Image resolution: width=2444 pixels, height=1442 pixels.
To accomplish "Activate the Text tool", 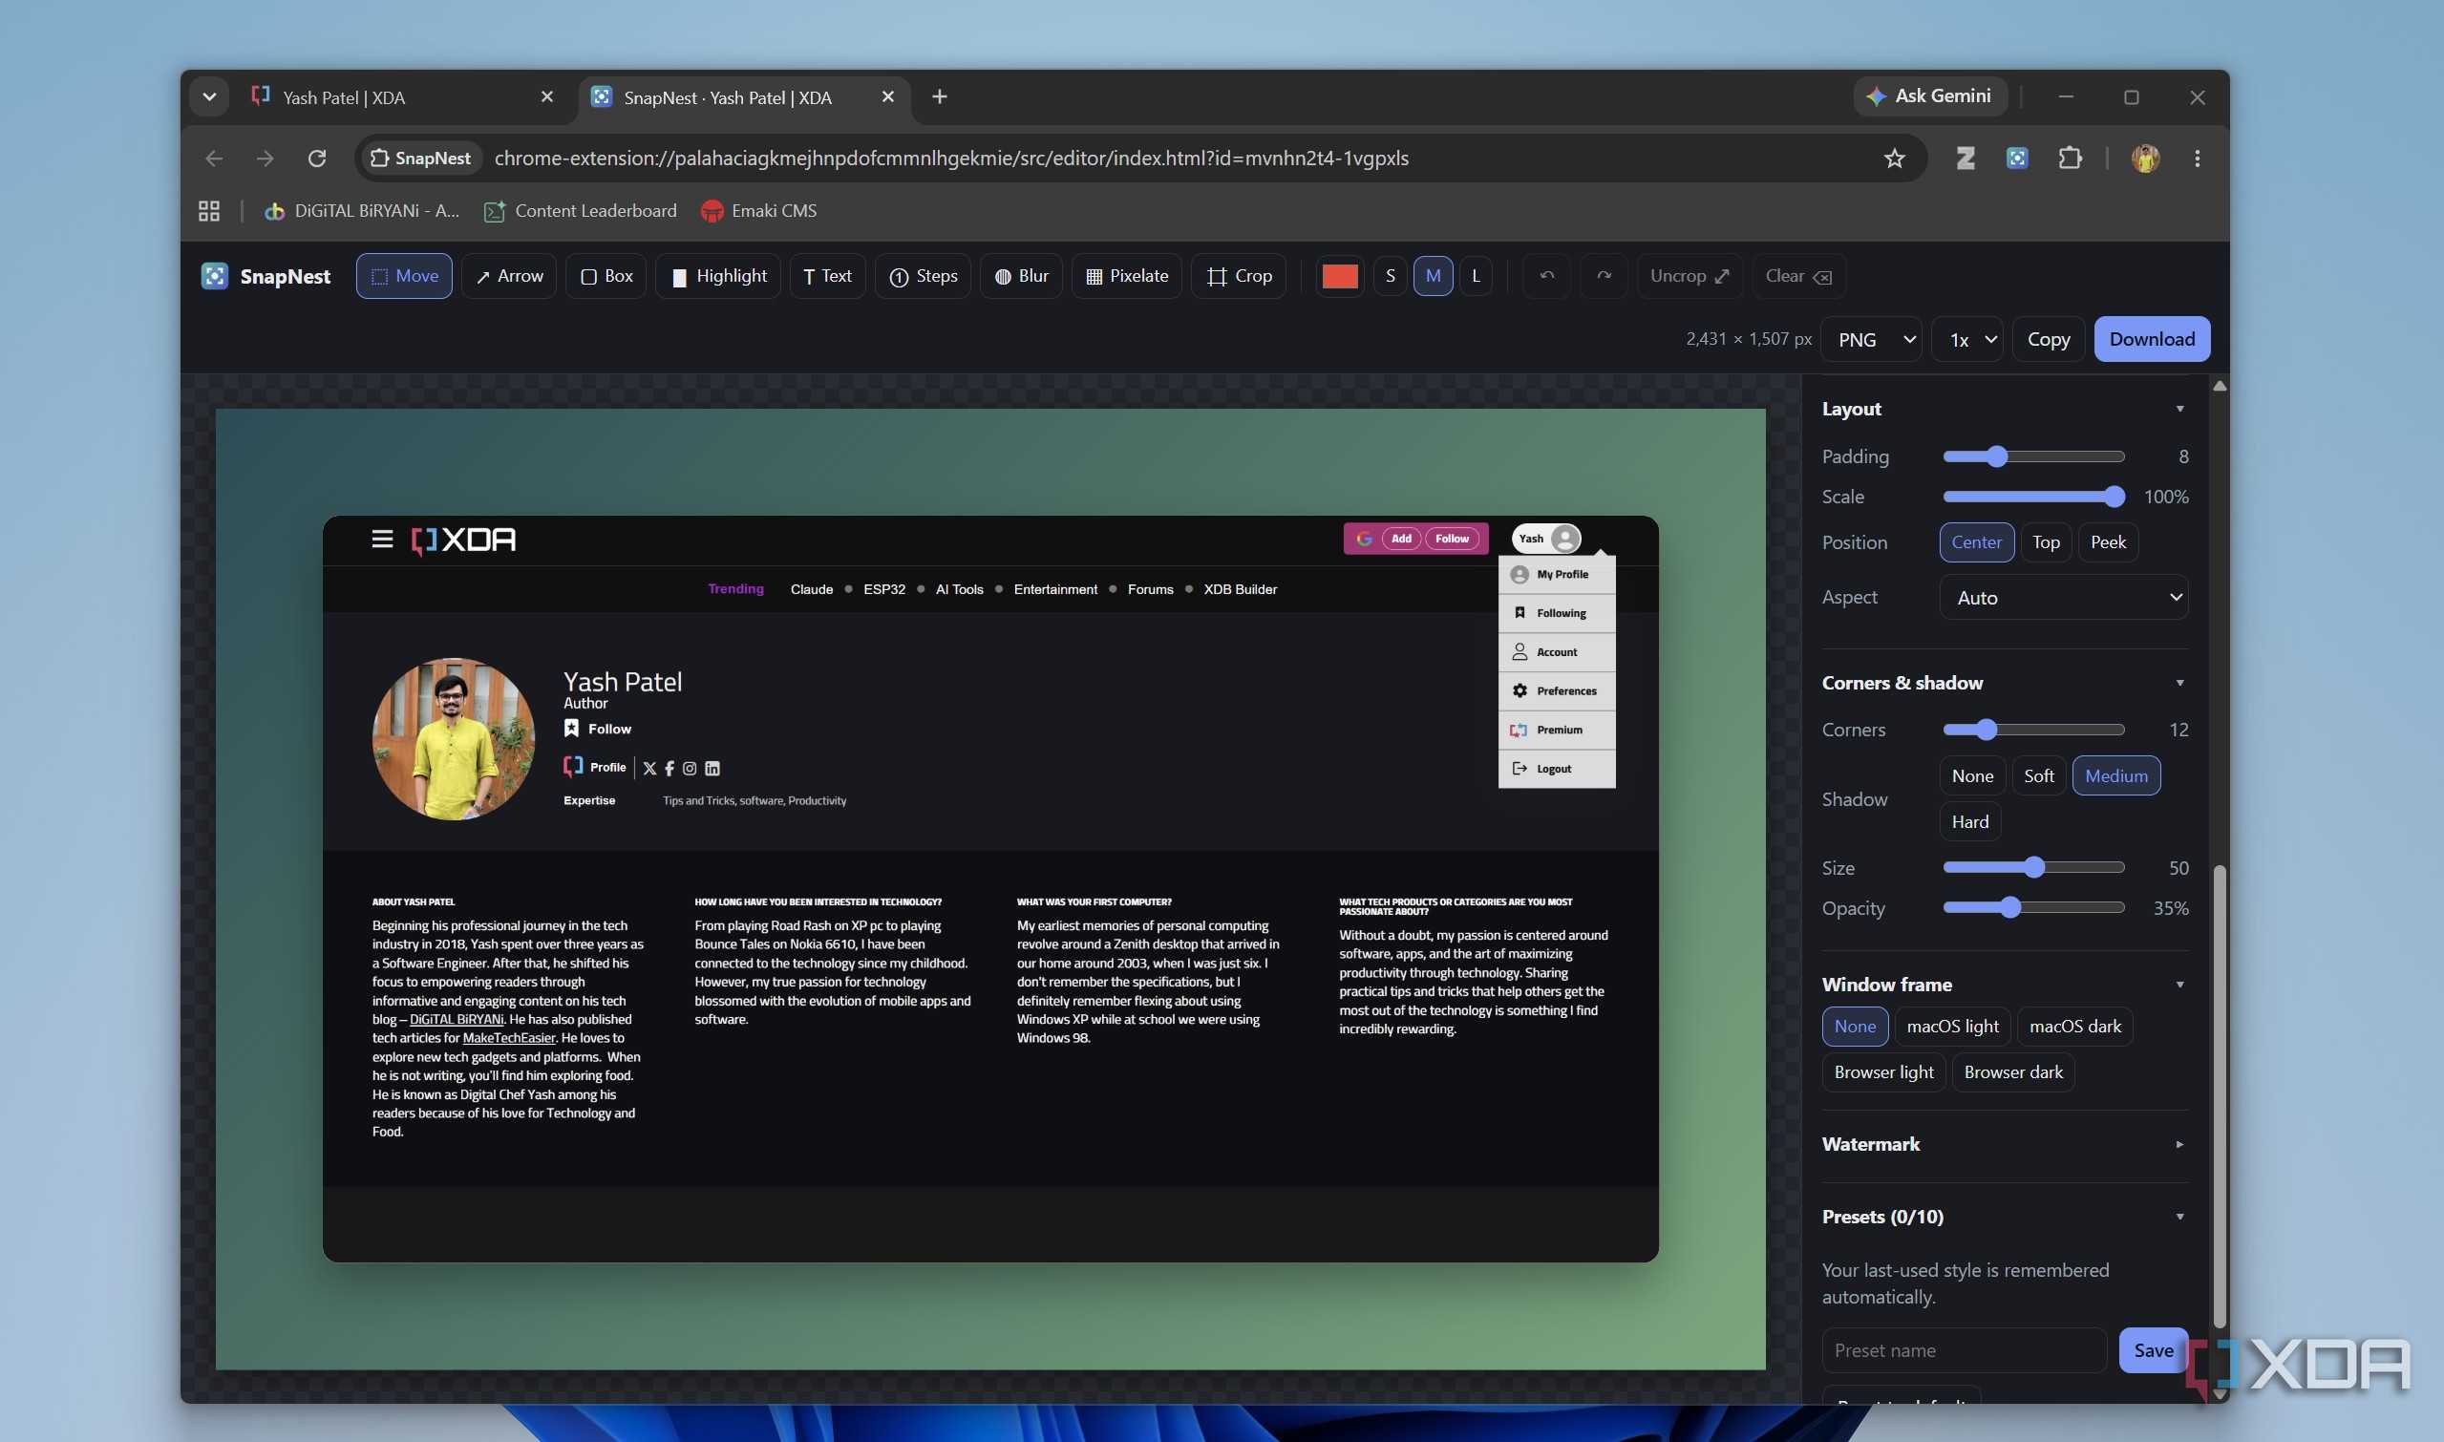I will point(827,276).
